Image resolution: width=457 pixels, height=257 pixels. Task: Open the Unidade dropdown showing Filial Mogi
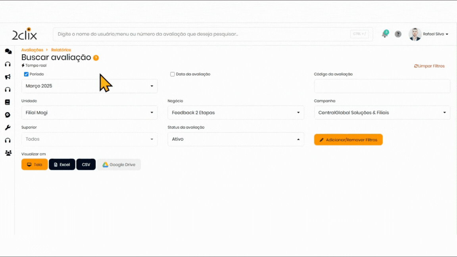click(89, 113)
